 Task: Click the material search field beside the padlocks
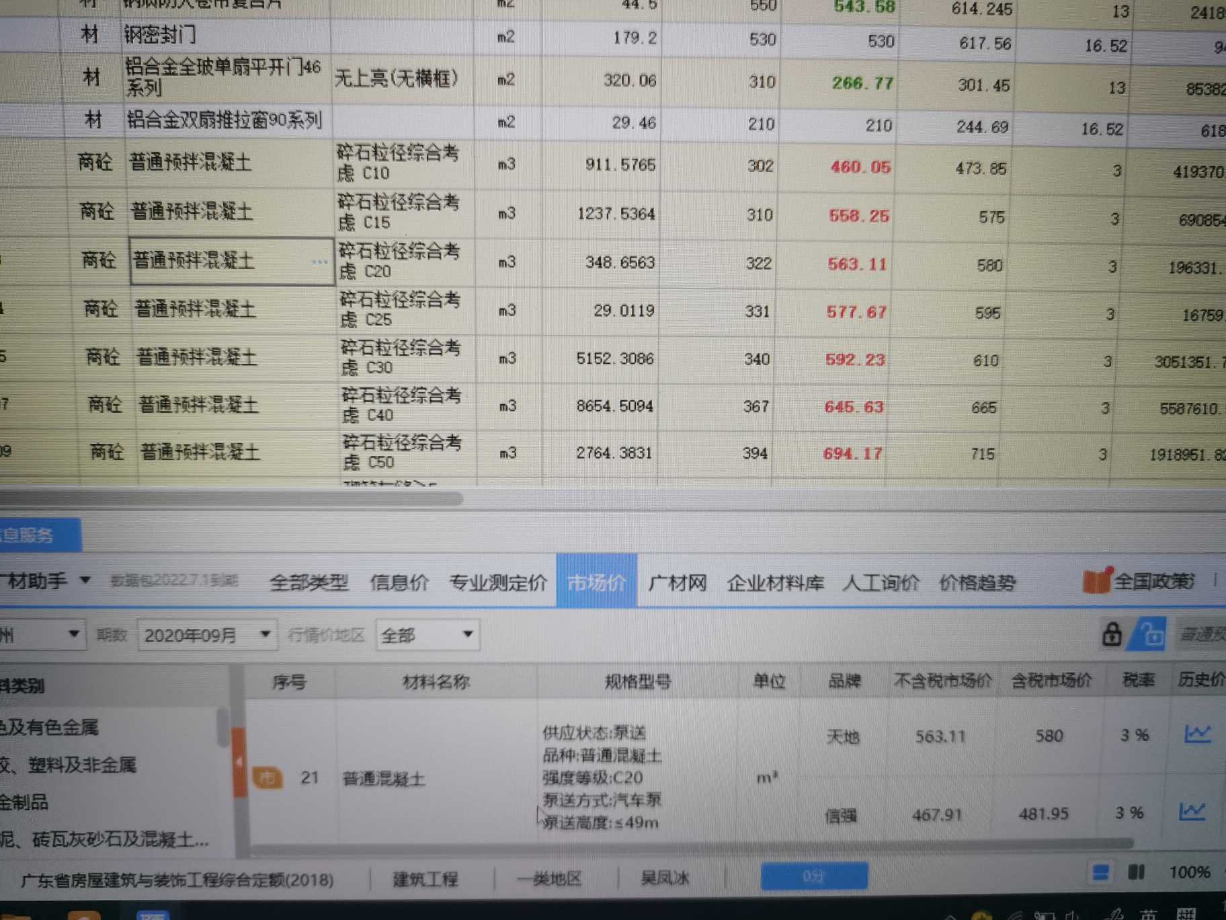coord(1200,634)
